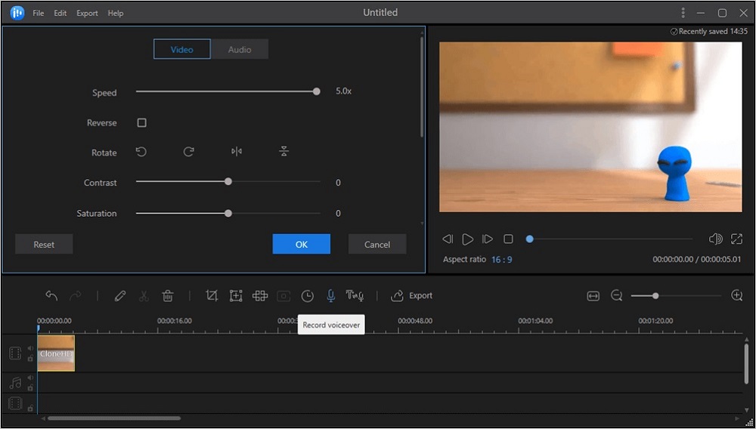Image resolution: width=756 pixels, height=429 pixels.
Task: Flip the video horizontally
Action: pyautogui.click(x=237, y=152)
